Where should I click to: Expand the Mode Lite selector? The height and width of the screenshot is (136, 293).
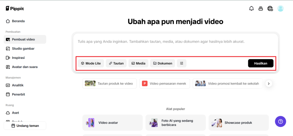(x=91, y=63)
